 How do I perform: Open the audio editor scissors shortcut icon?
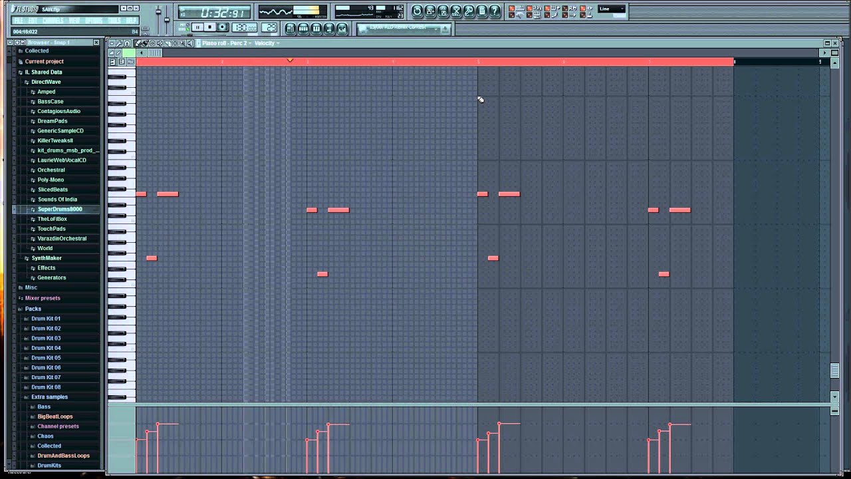tap(456, 11)
